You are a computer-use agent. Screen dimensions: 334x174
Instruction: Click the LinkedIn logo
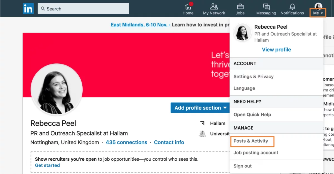(x=28, y=9)
